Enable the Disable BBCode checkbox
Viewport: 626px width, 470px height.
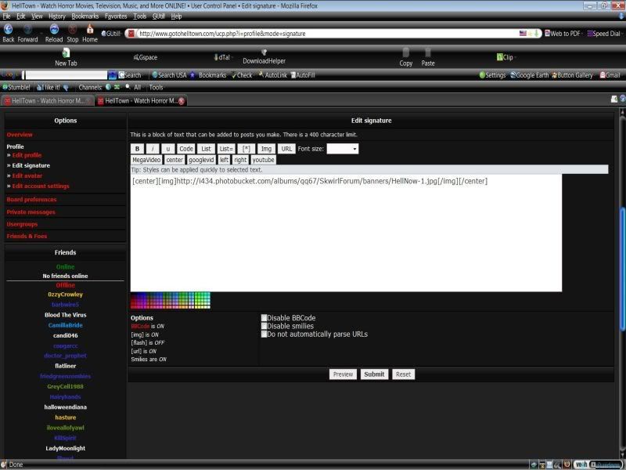264,318
